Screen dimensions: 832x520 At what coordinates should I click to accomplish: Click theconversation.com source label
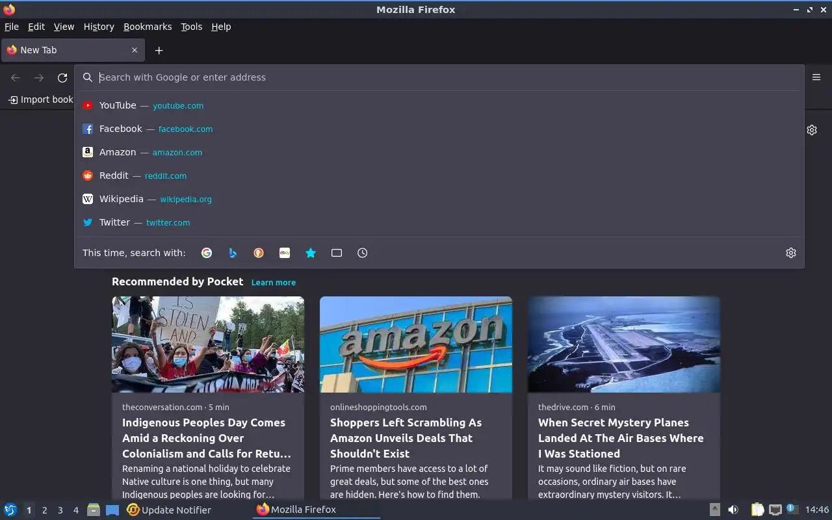[162, 407]
